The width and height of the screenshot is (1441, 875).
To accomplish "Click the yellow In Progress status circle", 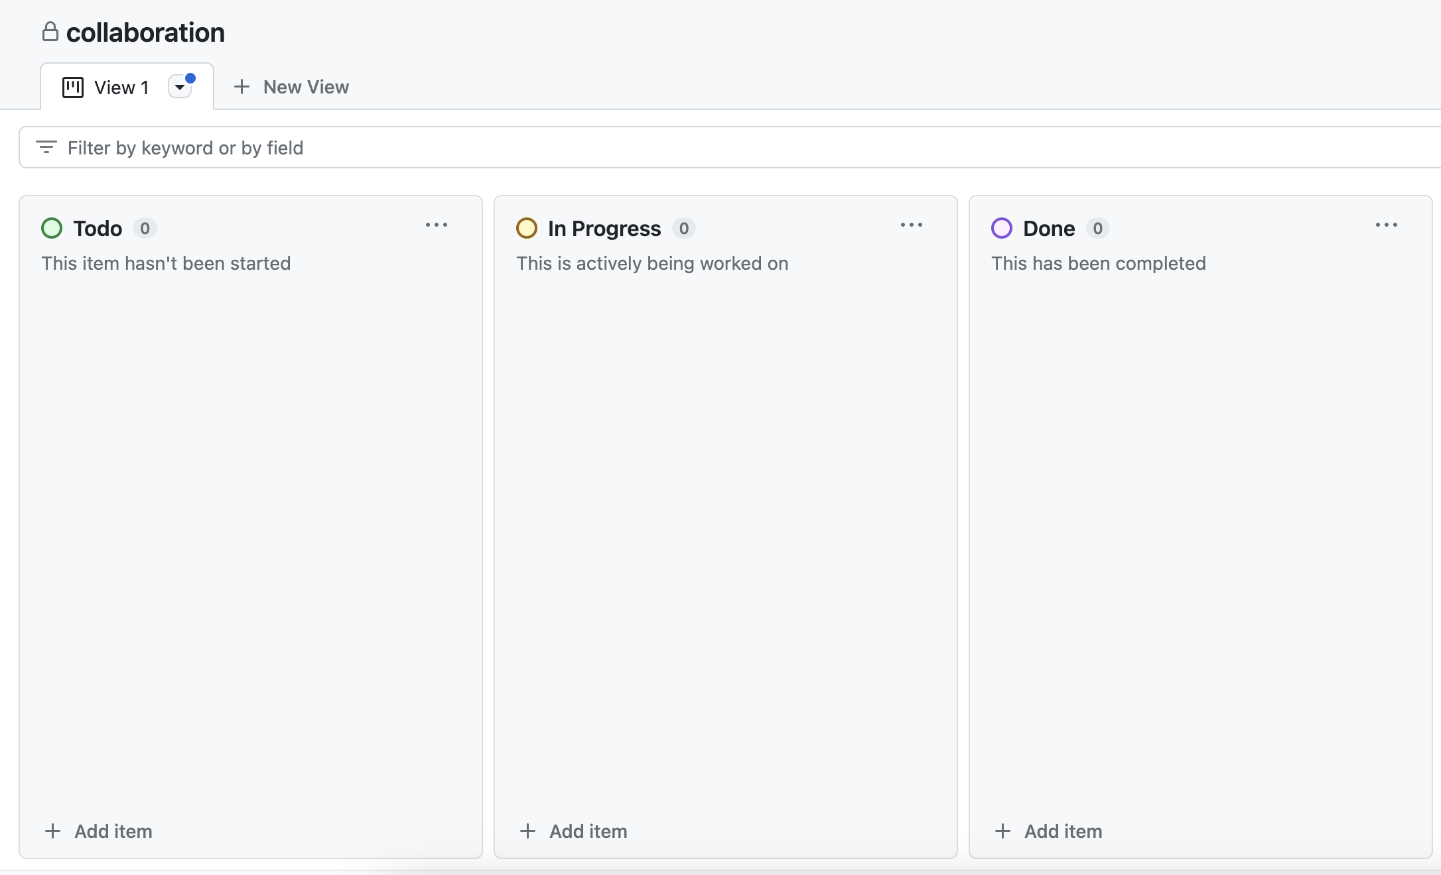I will pos(527,228).
